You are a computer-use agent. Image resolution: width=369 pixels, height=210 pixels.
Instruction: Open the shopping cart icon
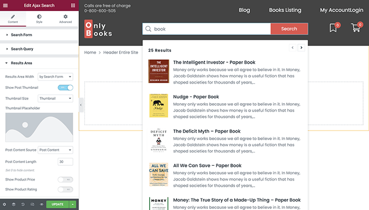point(356,27)
